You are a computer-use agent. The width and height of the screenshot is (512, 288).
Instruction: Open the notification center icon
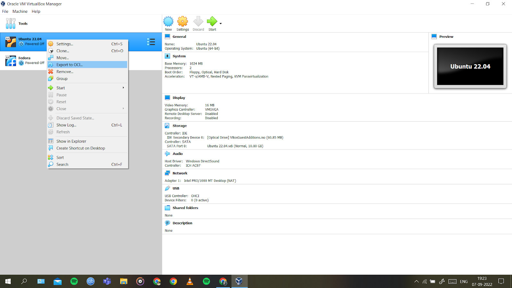point(501,281)
